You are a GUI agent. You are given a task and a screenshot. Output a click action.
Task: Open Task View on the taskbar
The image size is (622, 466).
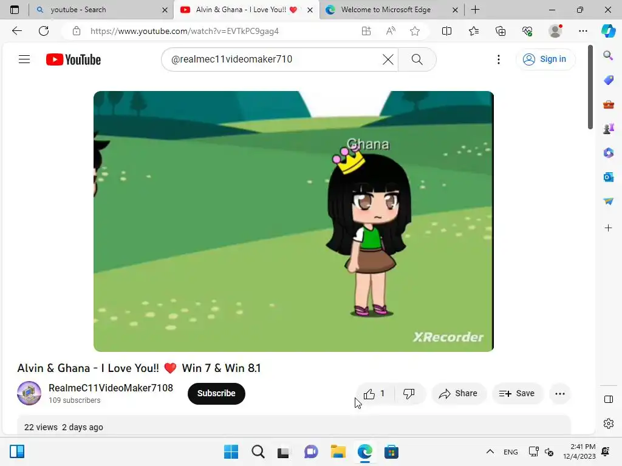pos(283,451)
